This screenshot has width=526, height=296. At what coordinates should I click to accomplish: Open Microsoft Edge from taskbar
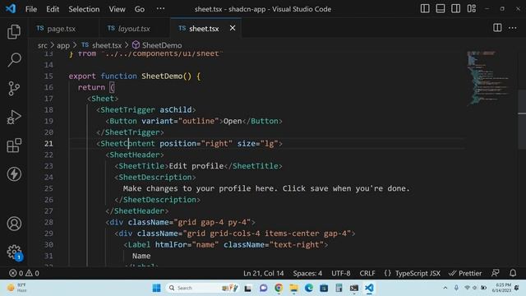309,288
